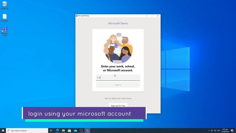Open the Recycle Bin desktop icon

pos(5,5)
